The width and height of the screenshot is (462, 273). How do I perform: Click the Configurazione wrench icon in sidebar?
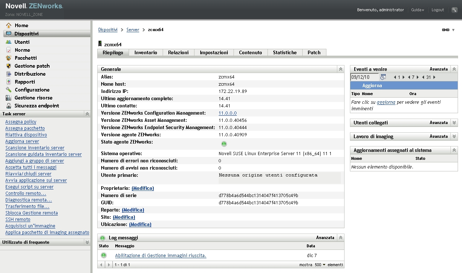[9, 90]
